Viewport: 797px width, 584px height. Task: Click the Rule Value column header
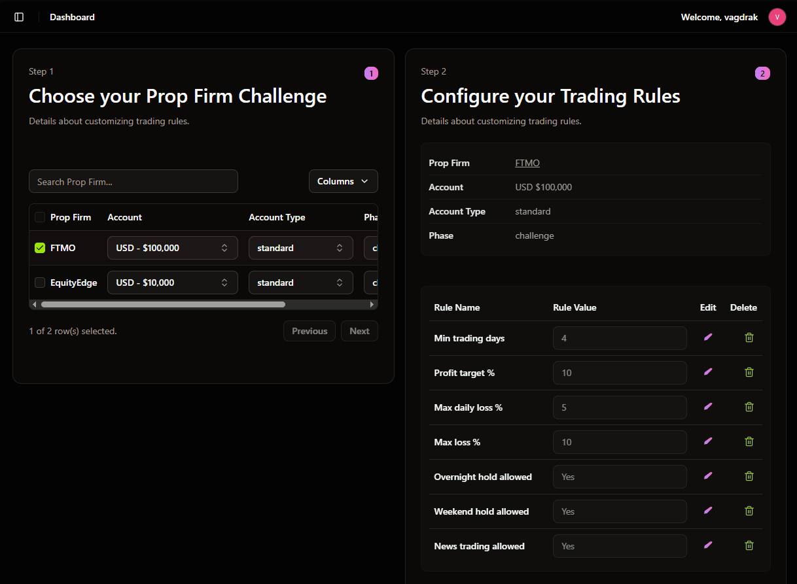click(x=575, y=307)
